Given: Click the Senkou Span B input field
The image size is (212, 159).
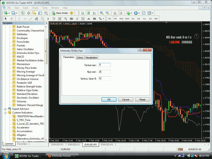Looking at the screenshot, I should 104,78.
